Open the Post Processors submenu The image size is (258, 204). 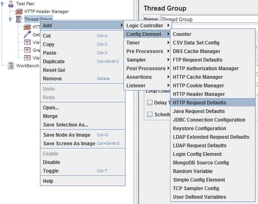click(x=148, y=68)
